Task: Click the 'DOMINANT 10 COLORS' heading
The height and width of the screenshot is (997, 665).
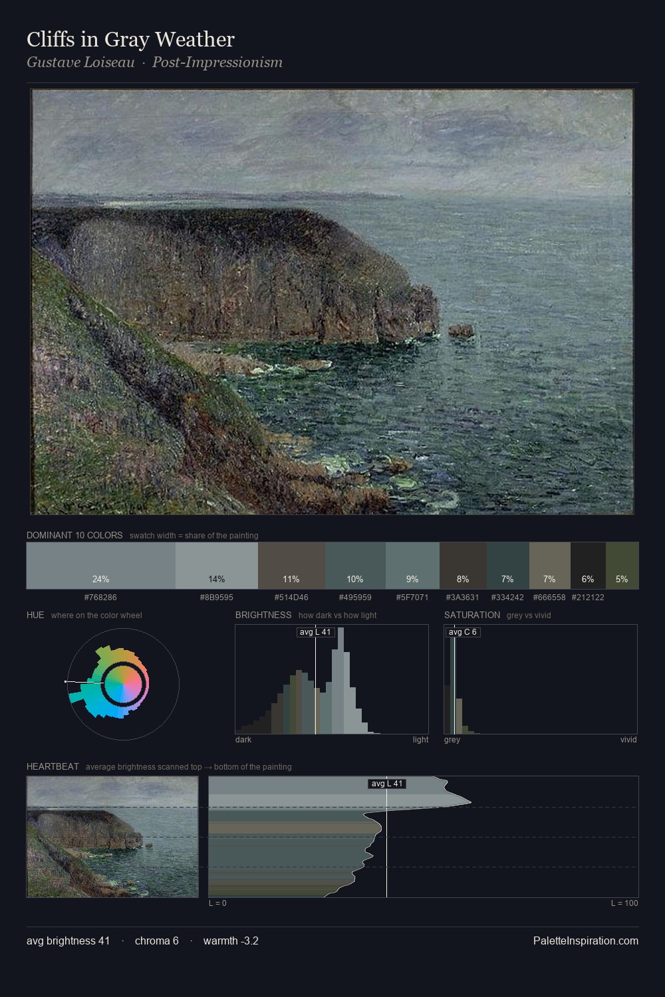Action: 74,535
